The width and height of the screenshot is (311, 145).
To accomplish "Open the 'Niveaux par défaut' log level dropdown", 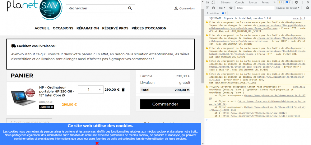I will 288,8.
